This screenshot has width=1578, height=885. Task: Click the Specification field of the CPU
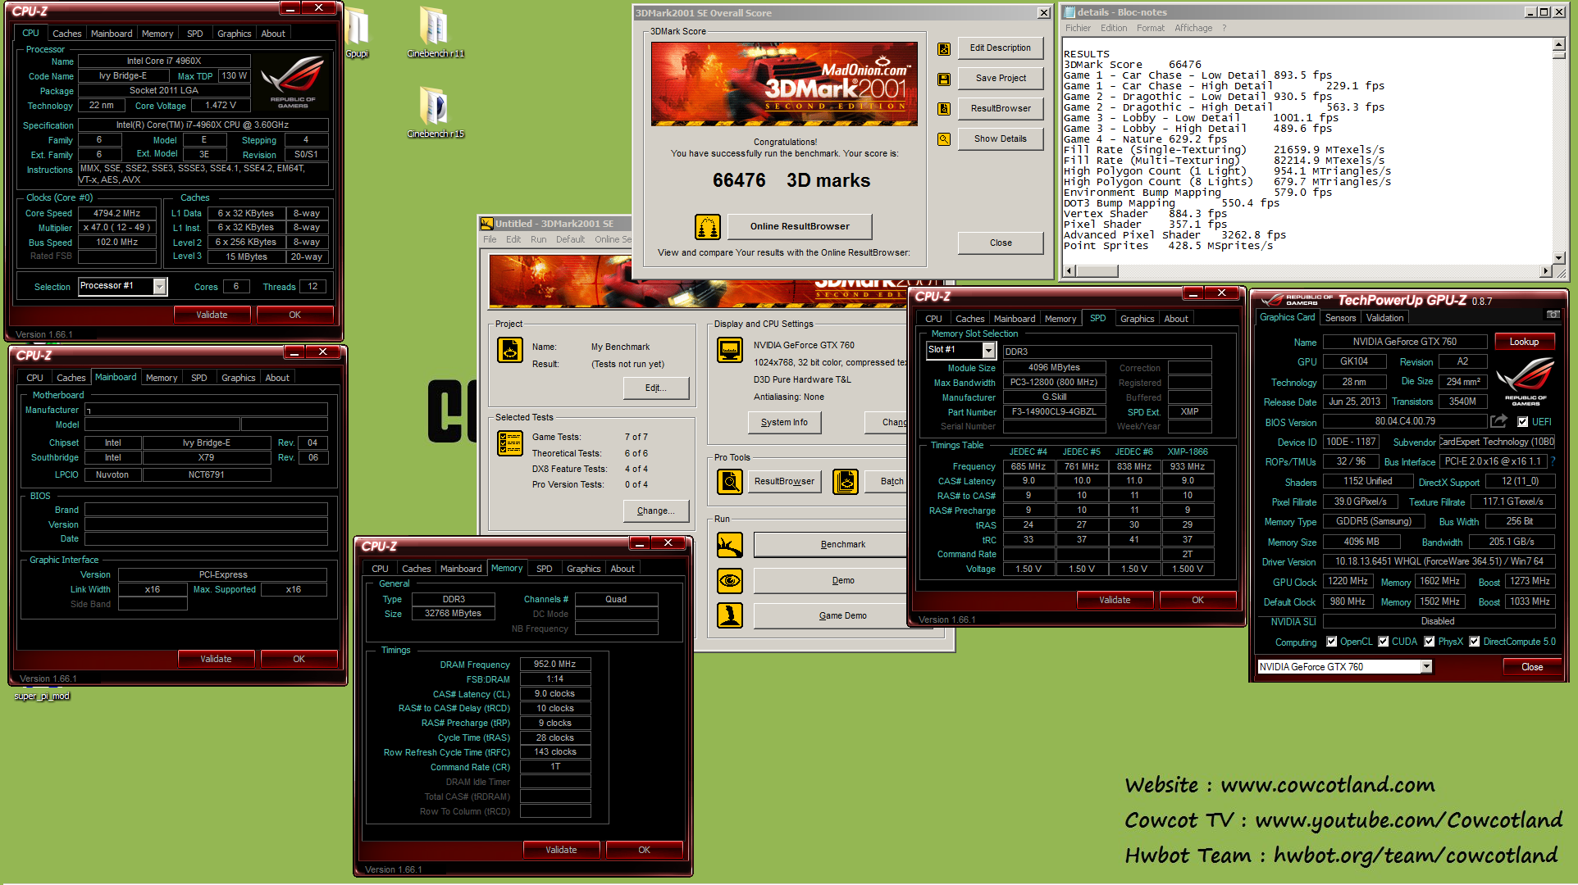coord(203,125)
